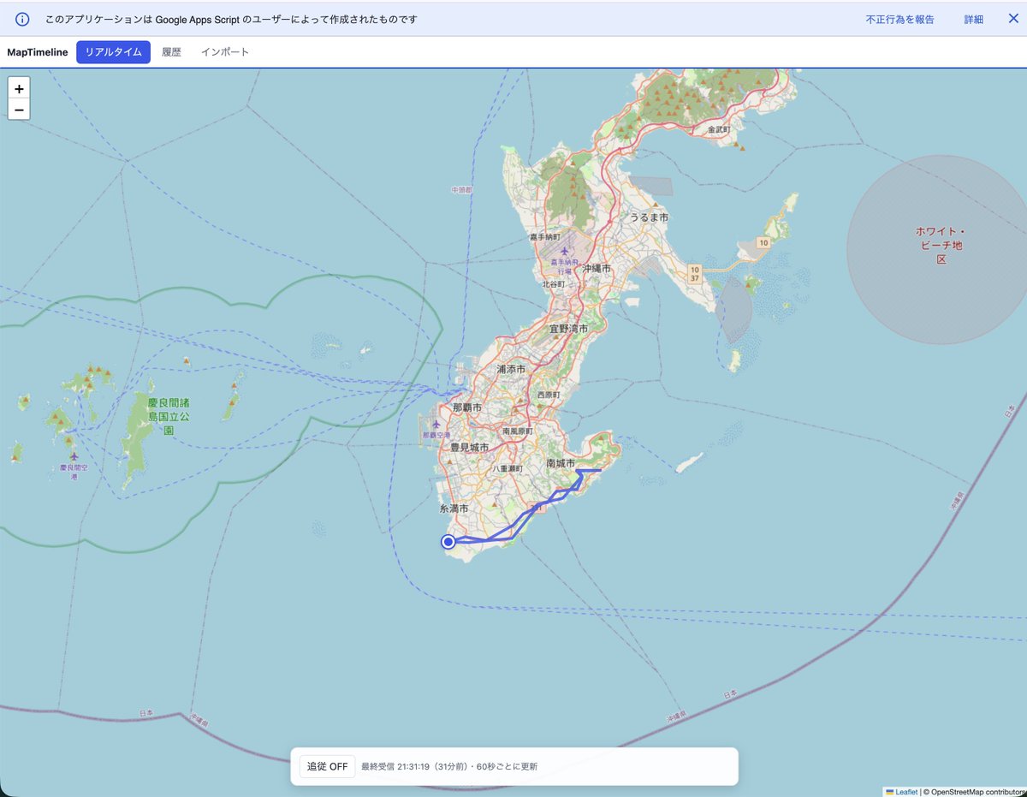This screenshot has width=1027, height=797.
Task: Click the 八重瀬町 map label
Action: pyautogui.click(x=507, y=468)
